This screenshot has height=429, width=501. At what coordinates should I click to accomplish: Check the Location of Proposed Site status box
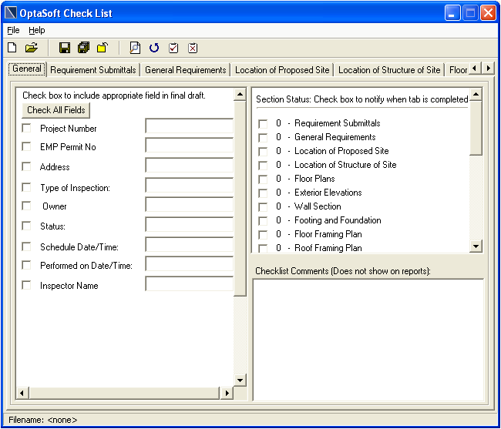coord(263,152)
